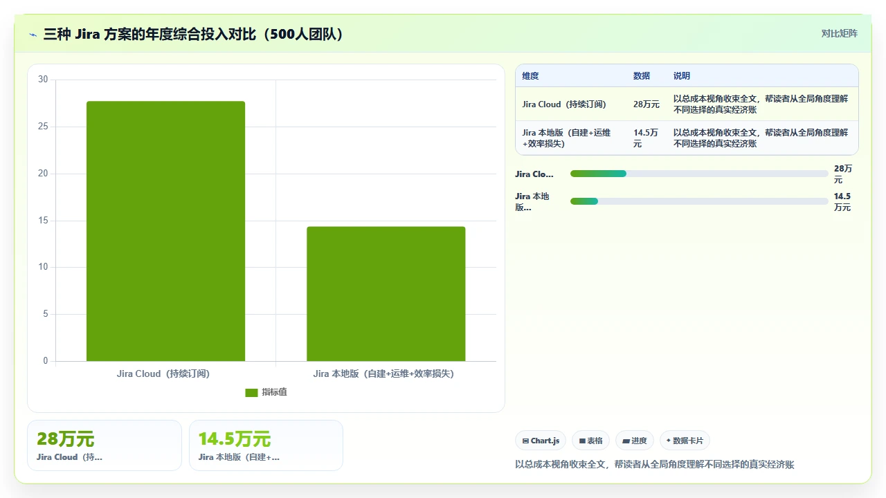Click the description cell in Jira Cloud row

pos(761,104)
